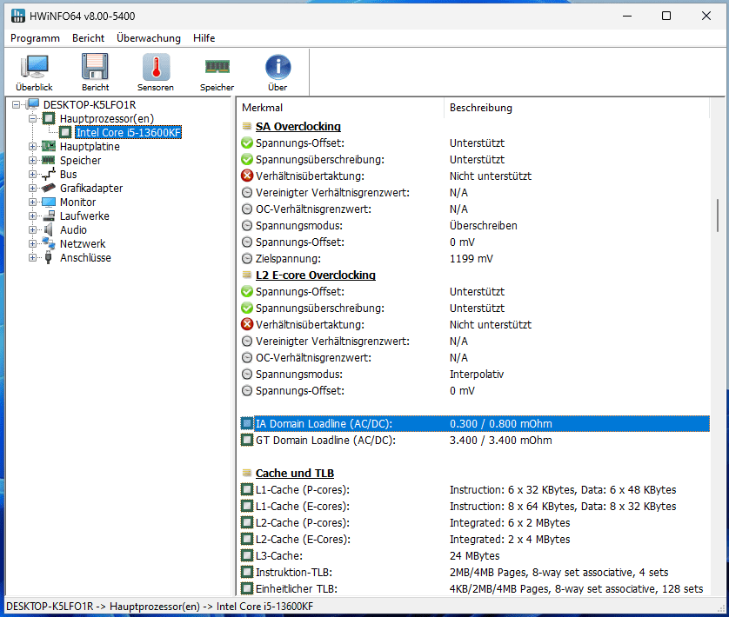Select the Einheitlicher TLB row label
729x617 pixels.
(297, 588)
